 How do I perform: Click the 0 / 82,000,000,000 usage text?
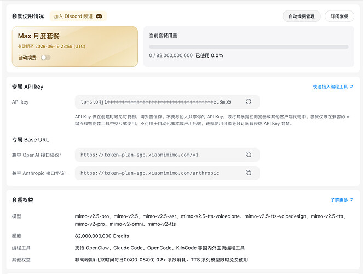point(171,55)
